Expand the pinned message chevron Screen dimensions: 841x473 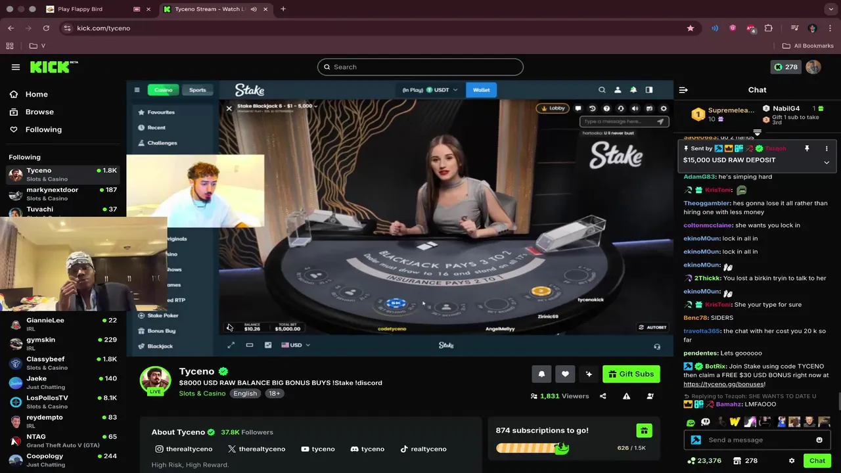point(827,162)
